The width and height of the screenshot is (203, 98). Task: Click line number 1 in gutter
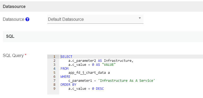click(x=54, y=57)
